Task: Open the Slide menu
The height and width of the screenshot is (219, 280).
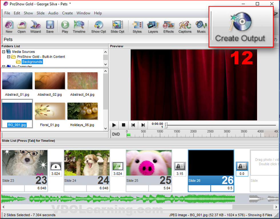Action: (x=41, y=13)
